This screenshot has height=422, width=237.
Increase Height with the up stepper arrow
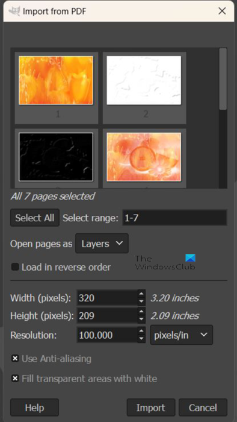(141, 312)
